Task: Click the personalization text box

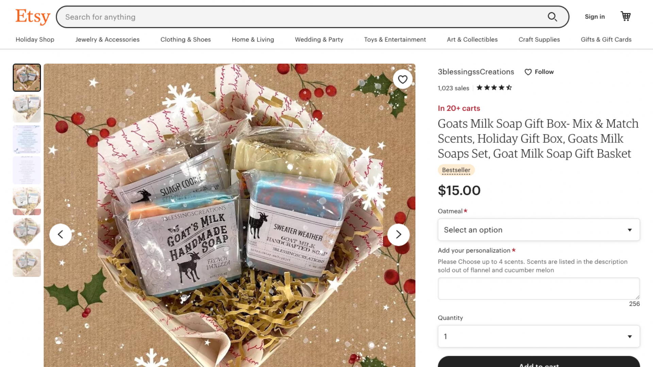Action: 539,289
